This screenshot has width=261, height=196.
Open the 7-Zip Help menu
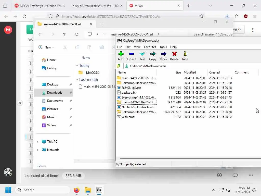click(173, 47)
